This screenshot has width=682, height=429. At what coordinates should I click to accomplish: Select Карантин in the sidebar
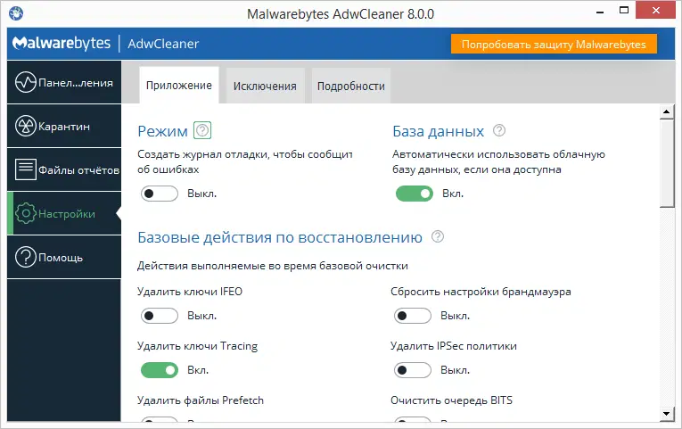[64, 127]
